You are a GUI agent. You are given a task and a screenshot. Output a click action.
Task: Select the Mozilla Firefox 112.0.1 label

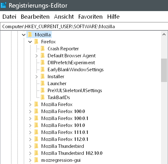pos(65,139)
